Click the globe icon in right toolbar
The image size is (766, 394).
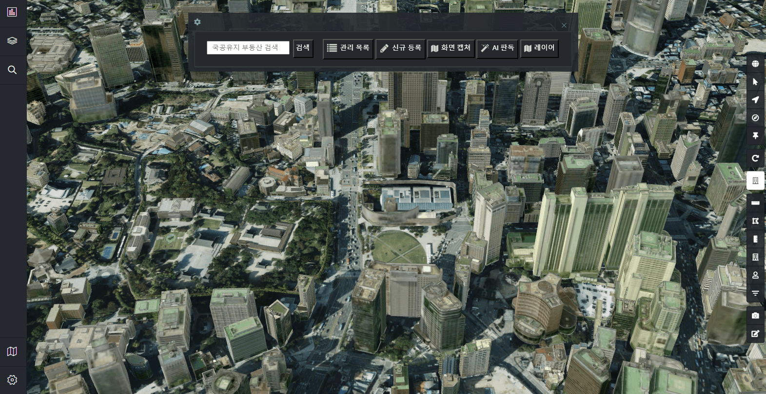click(x=755, y=64)
